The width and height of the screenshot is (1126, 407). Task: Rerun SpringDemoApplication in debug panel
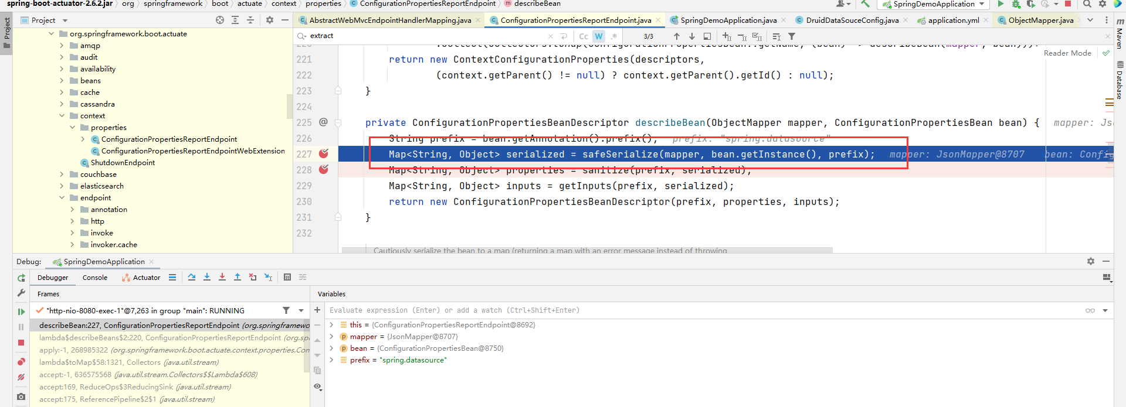pos(21,278)
